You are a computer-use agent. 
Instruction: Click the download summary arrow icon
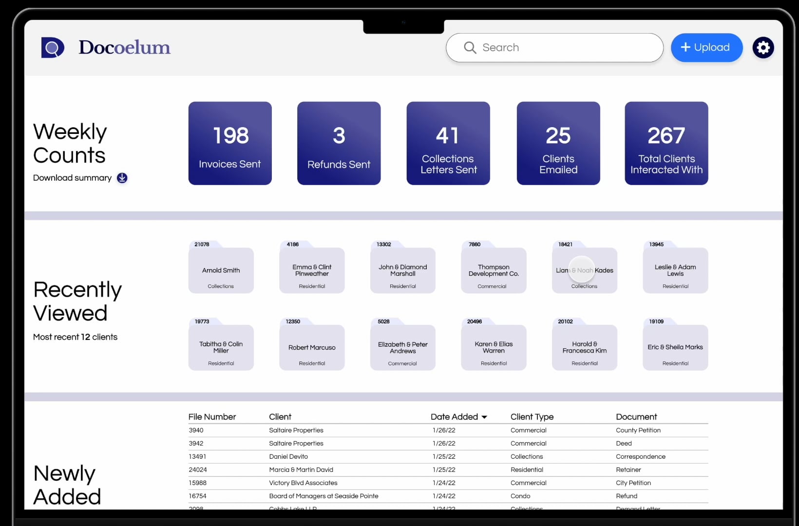click(122, 178)
